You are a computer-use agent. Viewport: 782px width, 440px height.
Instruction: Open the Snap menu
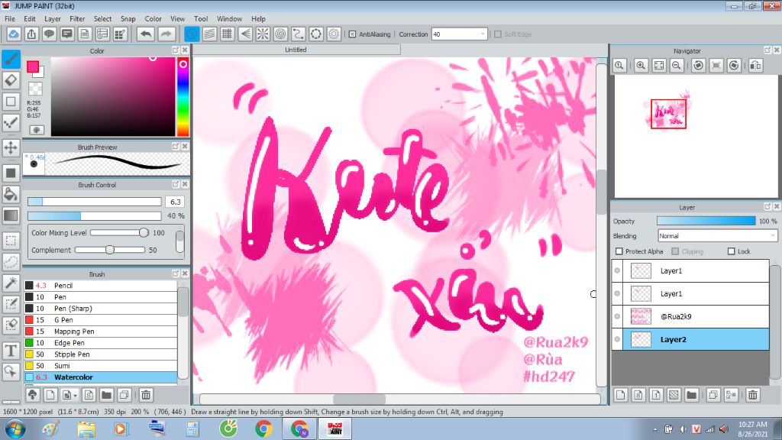pos(128,19)
